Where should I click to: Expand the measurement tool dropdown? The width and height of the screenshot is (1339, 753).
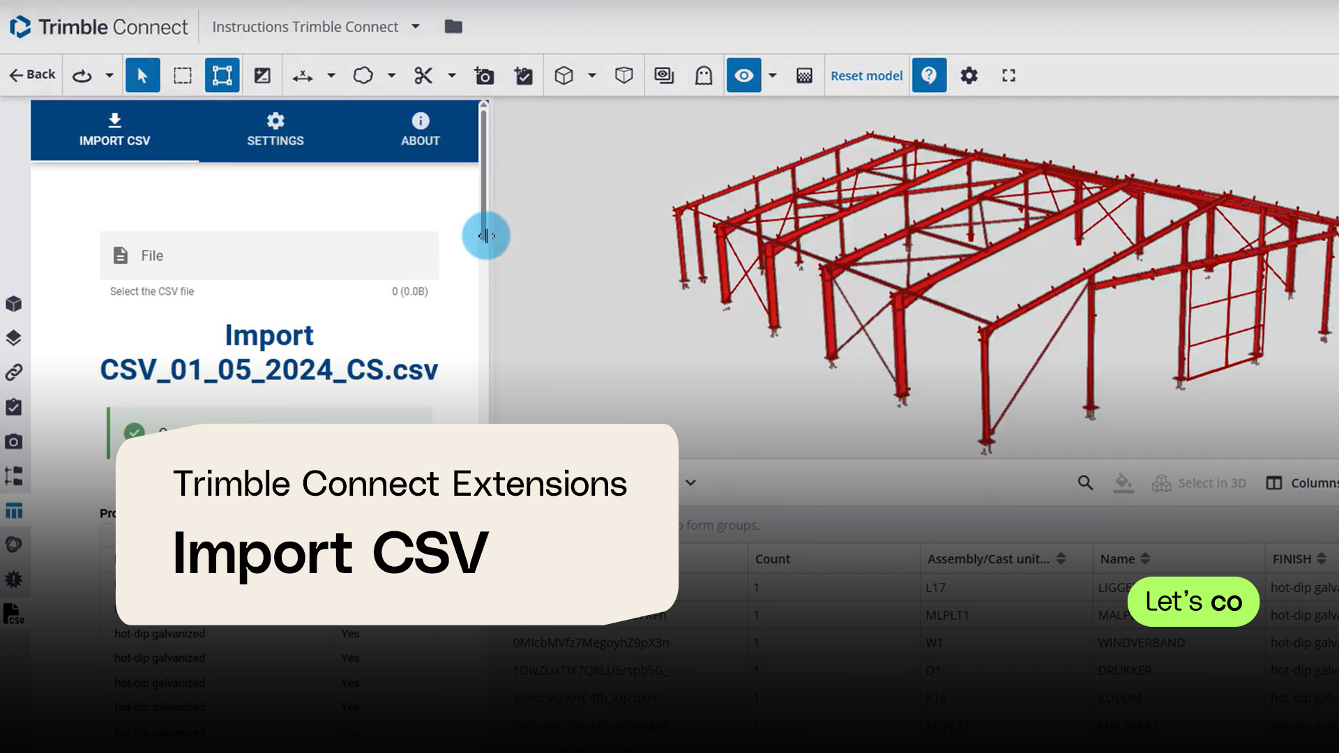point(331,75)
